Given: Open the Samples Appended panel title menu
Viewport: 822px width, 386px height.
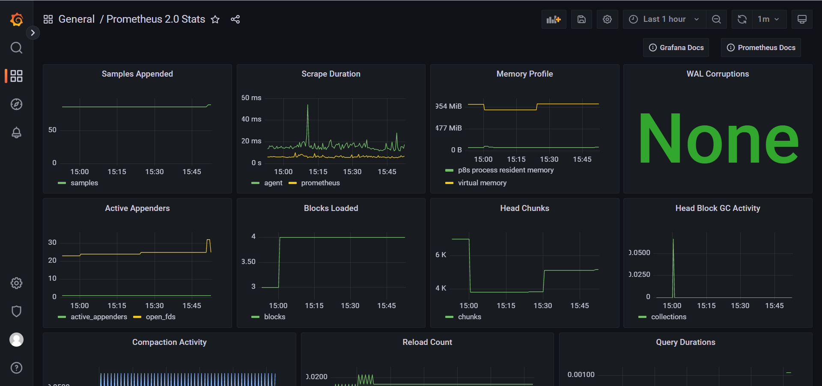Looking at the screenshot, I should (x=137, y=74).
